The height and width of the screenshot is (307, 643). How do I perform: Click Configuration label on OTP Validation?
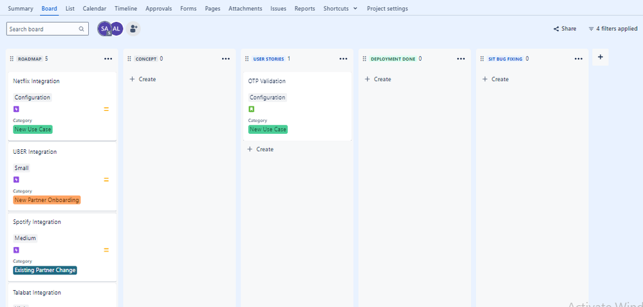click(267, 98)
